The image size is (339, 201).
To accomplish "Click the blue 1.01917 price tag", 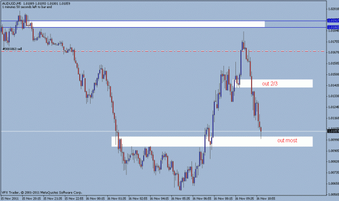I will [x=333, y=21].
